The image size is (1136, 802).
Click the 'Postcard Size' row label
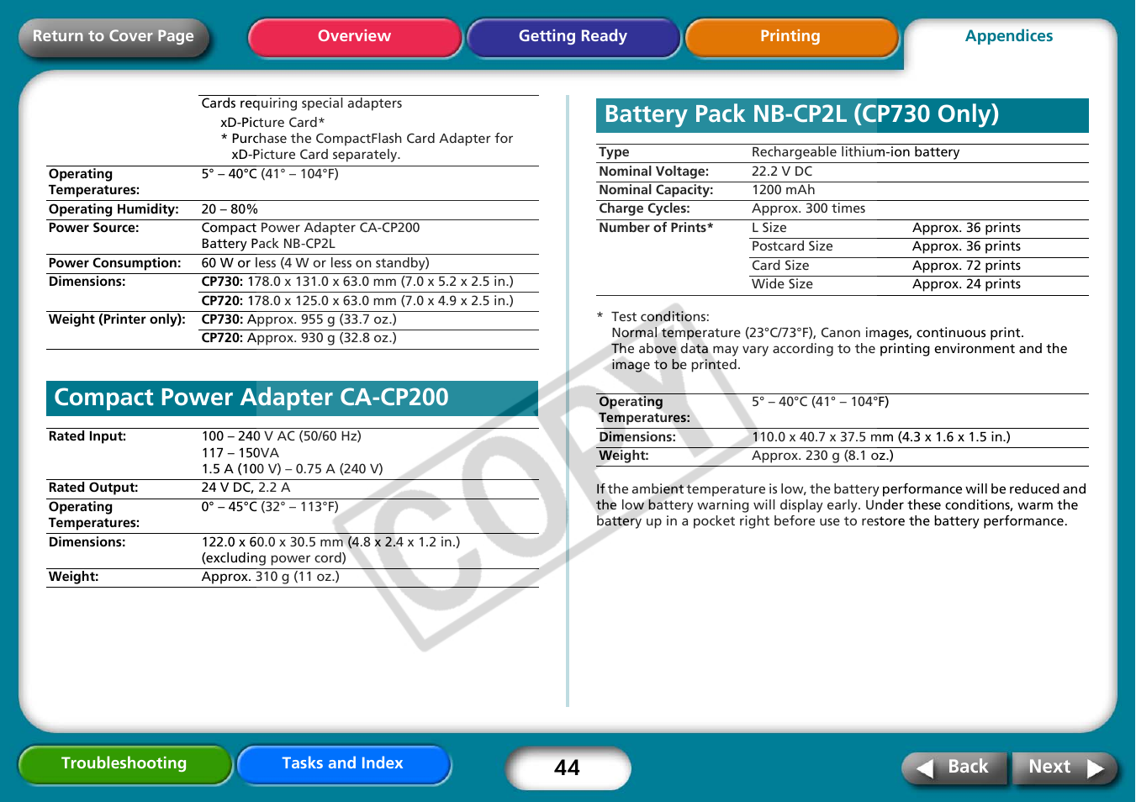click(792, 246)
